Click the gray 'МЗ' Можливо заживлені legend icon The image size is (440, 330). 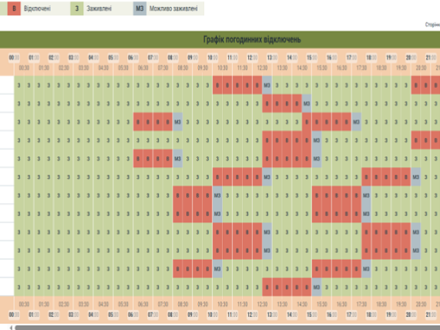click(140, 10)
